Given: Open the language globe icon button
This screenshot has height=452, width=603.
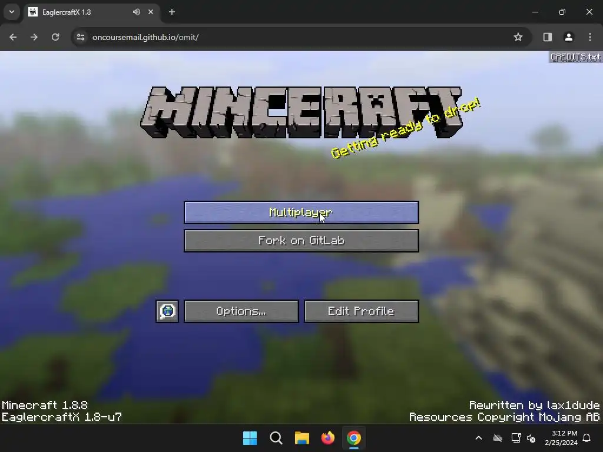Looking at the screenshot, I should pyautogui.click(x=167, y=311).
